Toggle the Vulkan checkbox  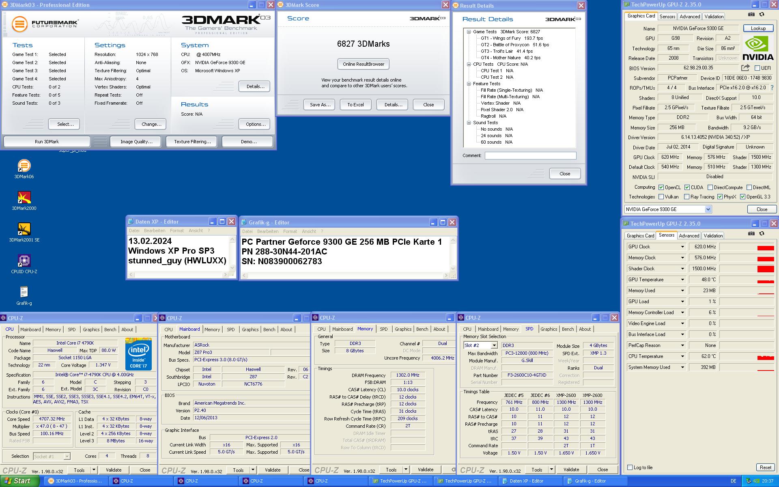661,197
